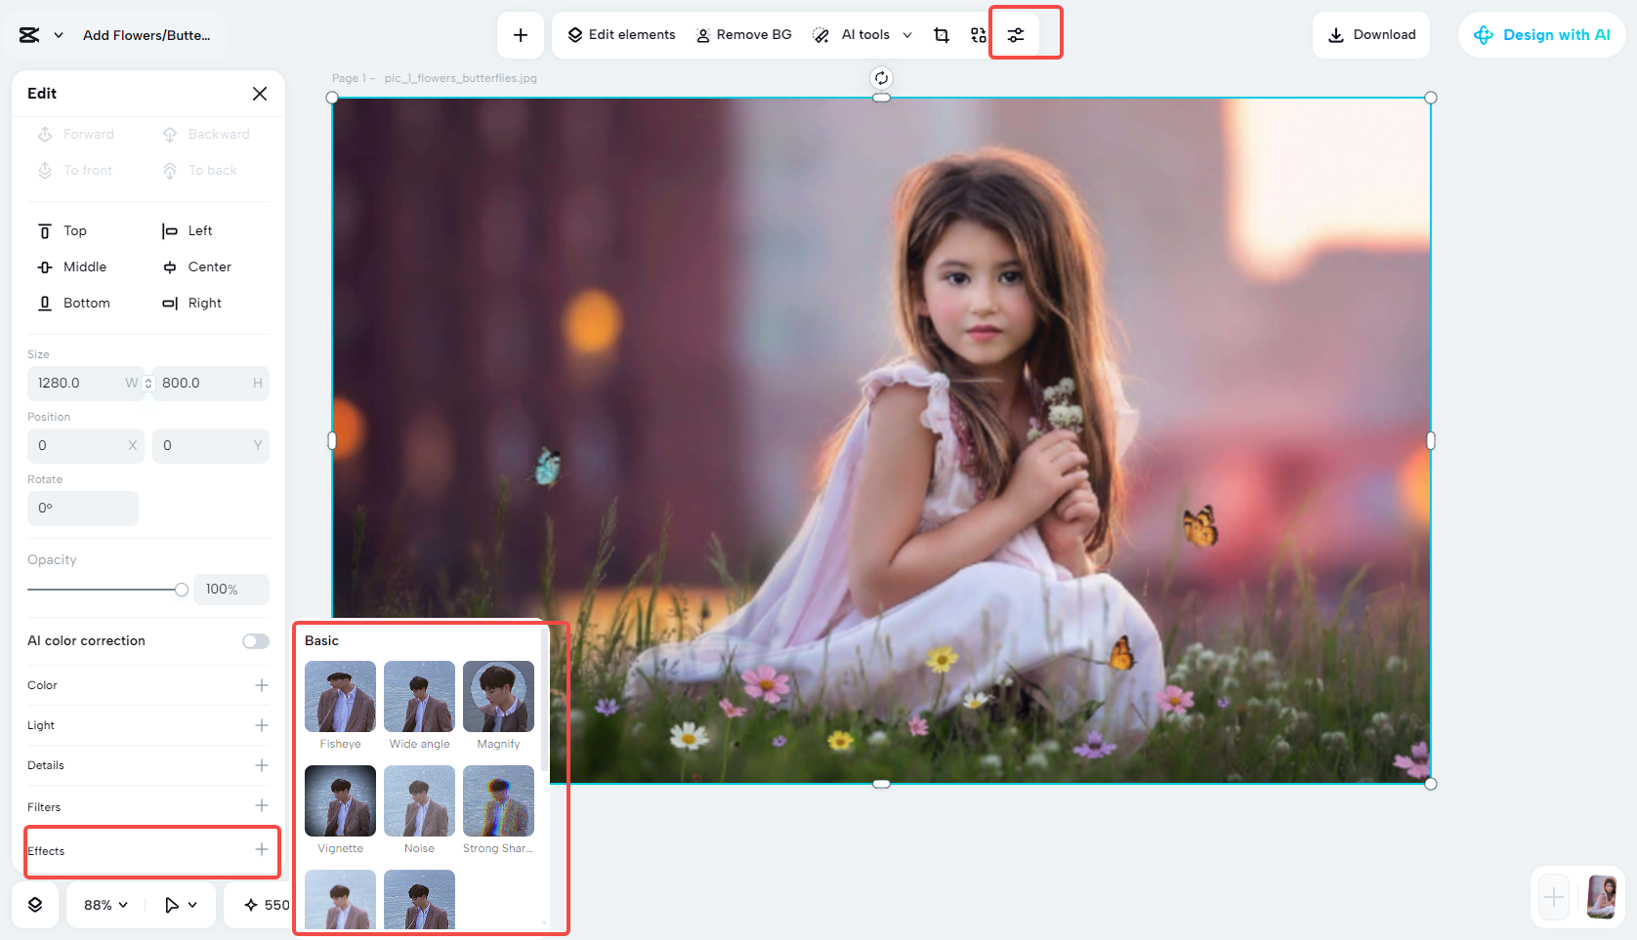Click the plus icon to add new element
This screenshot has height=940, width=1637.
[521, 34]
